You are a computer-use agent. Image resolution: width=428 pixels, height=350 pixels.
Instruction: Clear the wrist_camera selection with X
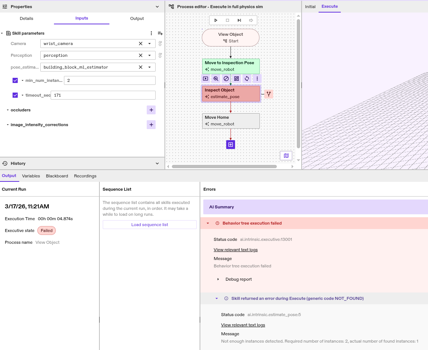click(x=140, y=44)
